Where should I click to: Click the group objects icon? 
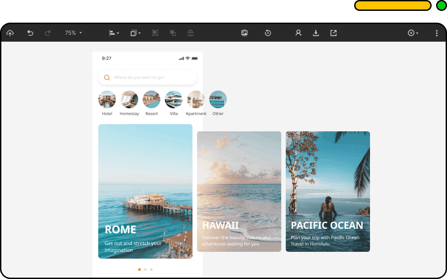(155, 33)
